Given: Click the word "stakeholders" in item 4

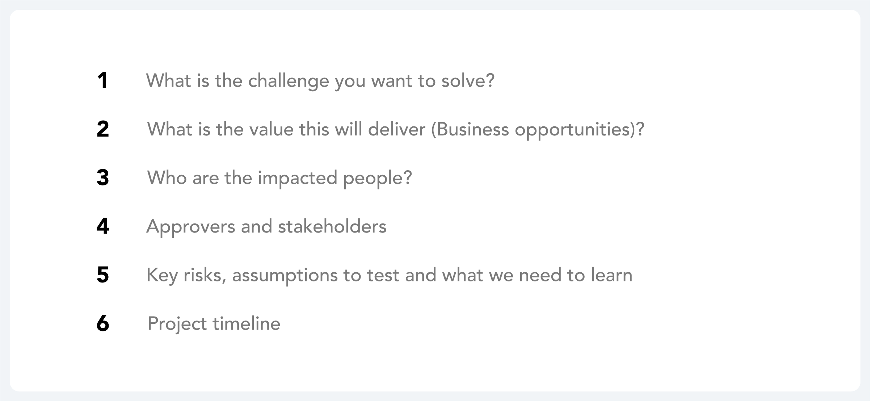Looking at the screenshot, I should (332, 226).
